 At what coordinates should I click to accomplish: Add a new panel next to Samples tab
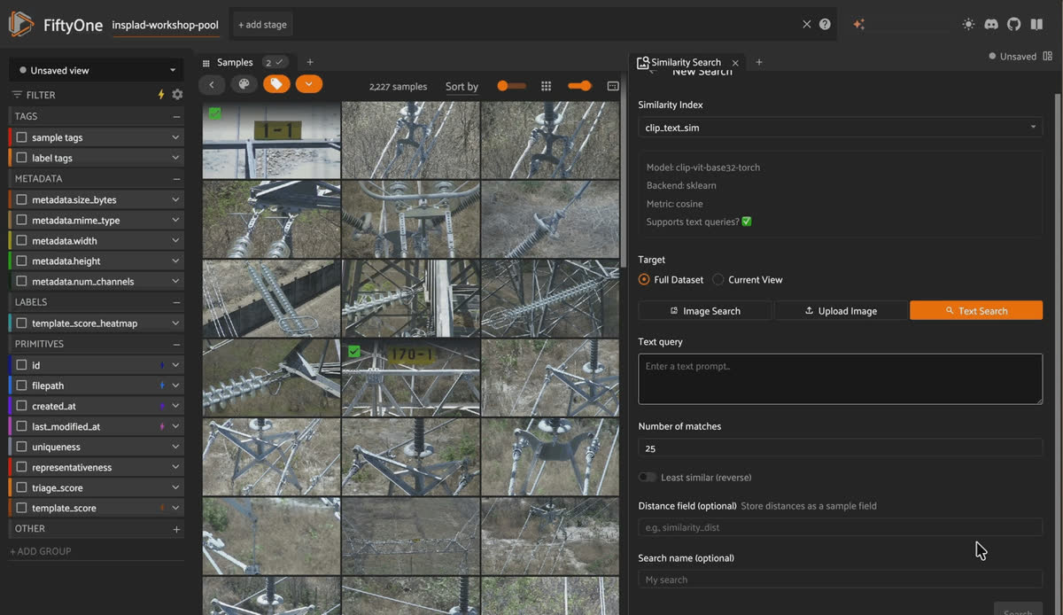click(x=310, y=62)
